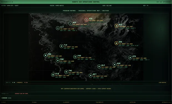Click the FAD gust and risk readout
The width and height of the screenshot is (172, 104).
pyautogui.click(x=86, y=59)
